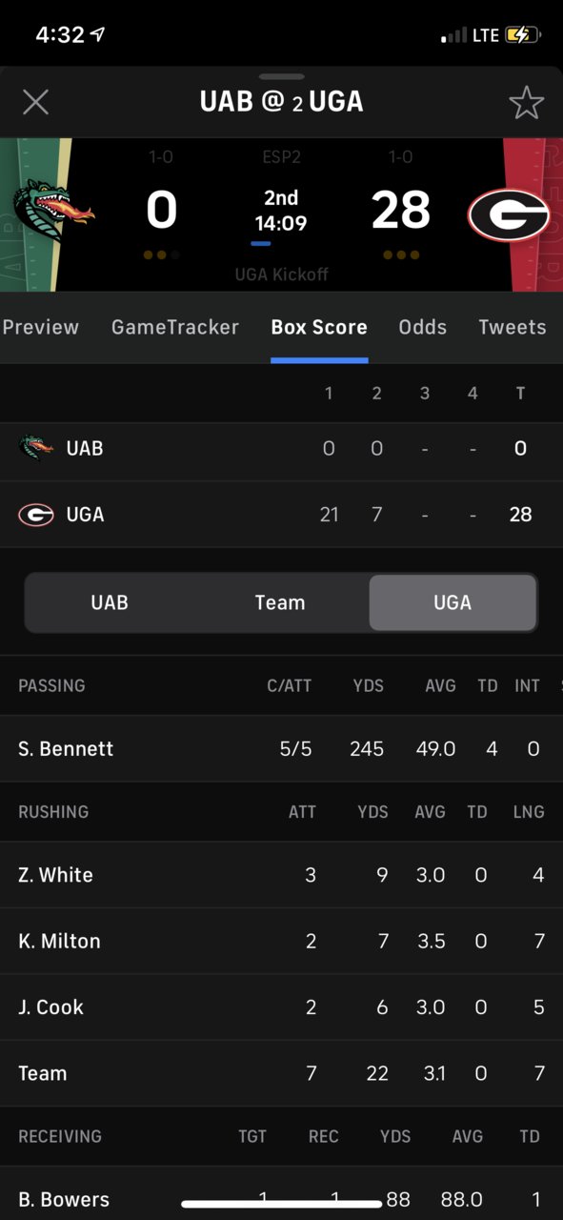The width and height of the screenshot is (563, 1220).
Task: Tap the location arrow beside the time
Action: coord(97,34)
